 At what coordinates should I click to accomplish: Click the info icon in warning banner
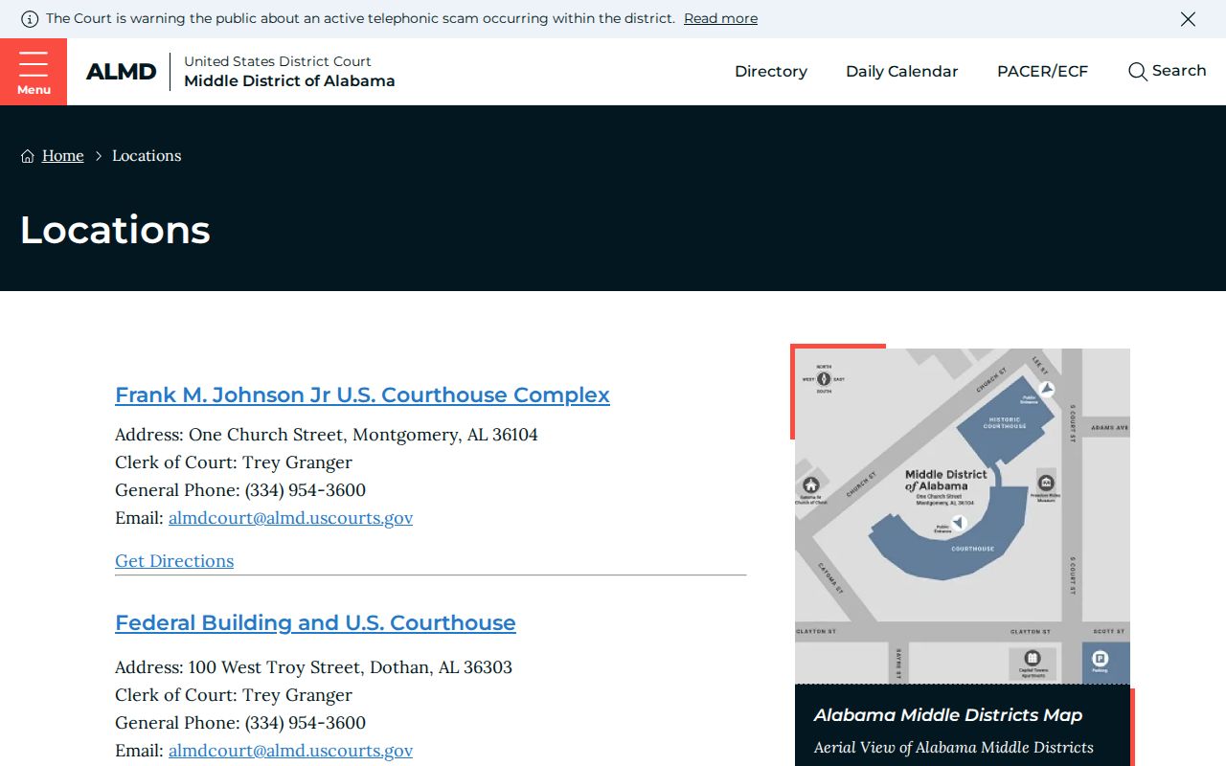(30, 18)
